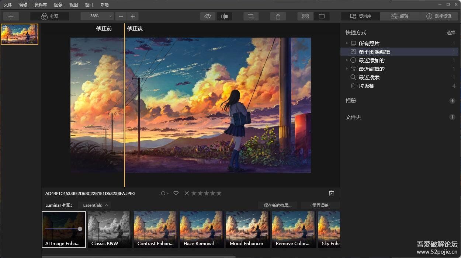Viewport: 461px width, 258px height.
Task: Select the filmstrip thumbnail of the image
Action: [20, 34]
